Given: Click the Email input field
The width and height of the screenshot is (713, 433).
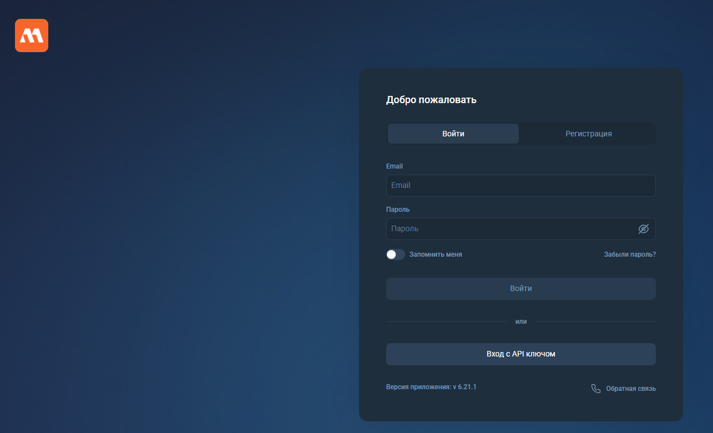Looking at the screenshot, I should tap(520, 185).
